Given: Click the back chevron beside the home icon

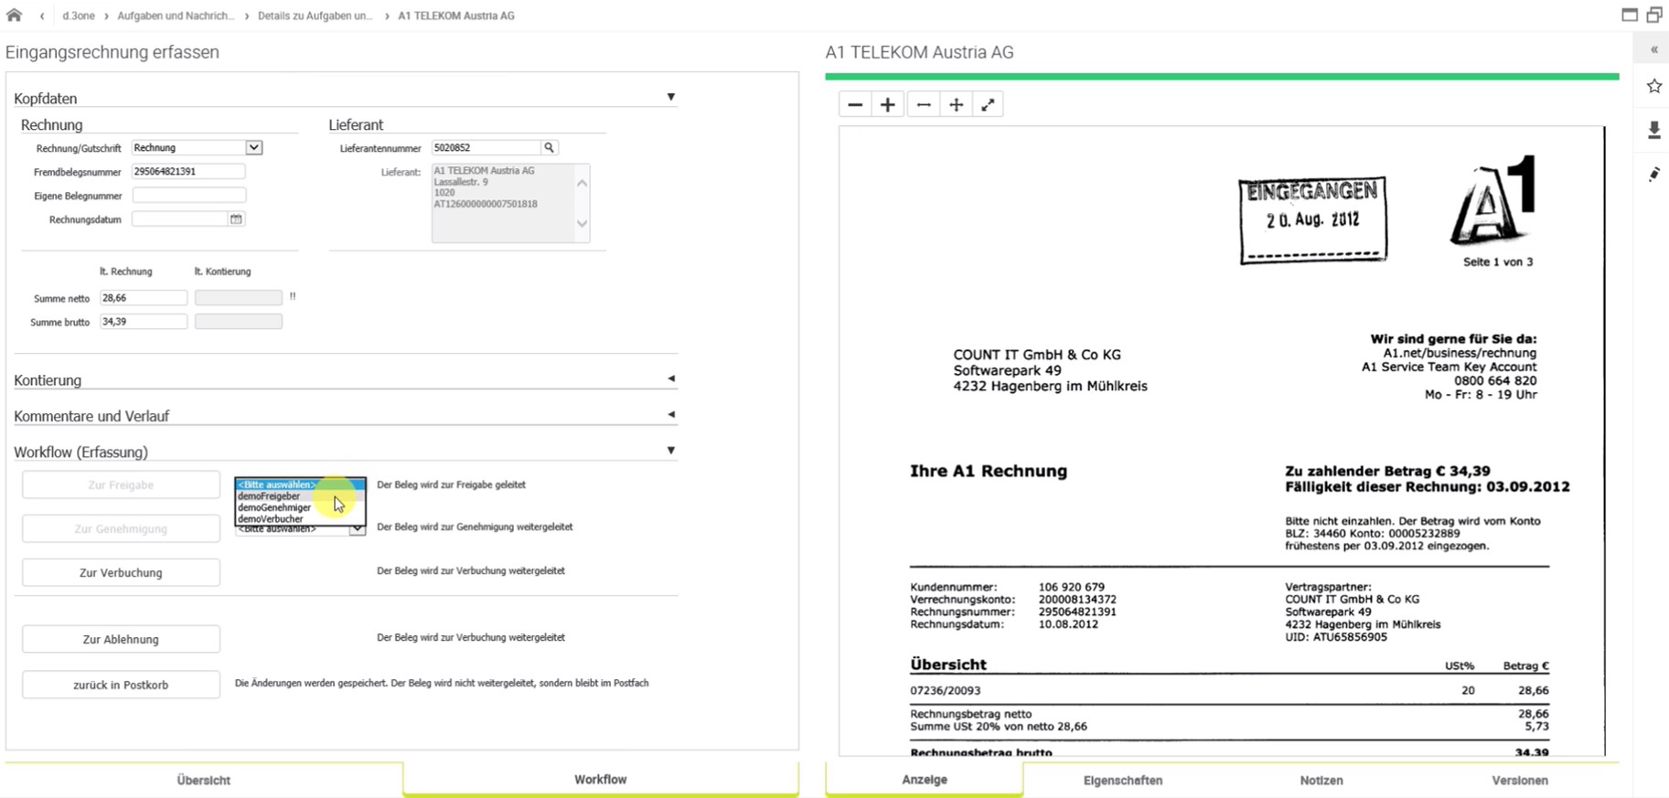Looking at the screenshot, I should [x=42, y=16].
